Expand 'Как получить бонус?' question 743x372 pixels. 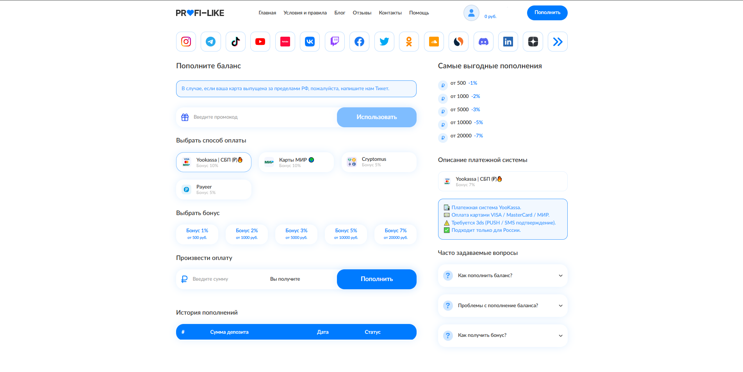pos(502,336)
